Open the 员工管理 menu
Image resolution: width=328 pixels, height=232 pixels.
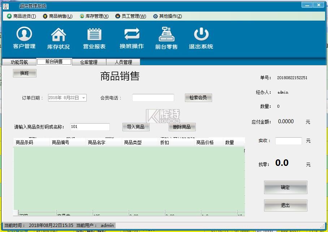click(131, 16)
